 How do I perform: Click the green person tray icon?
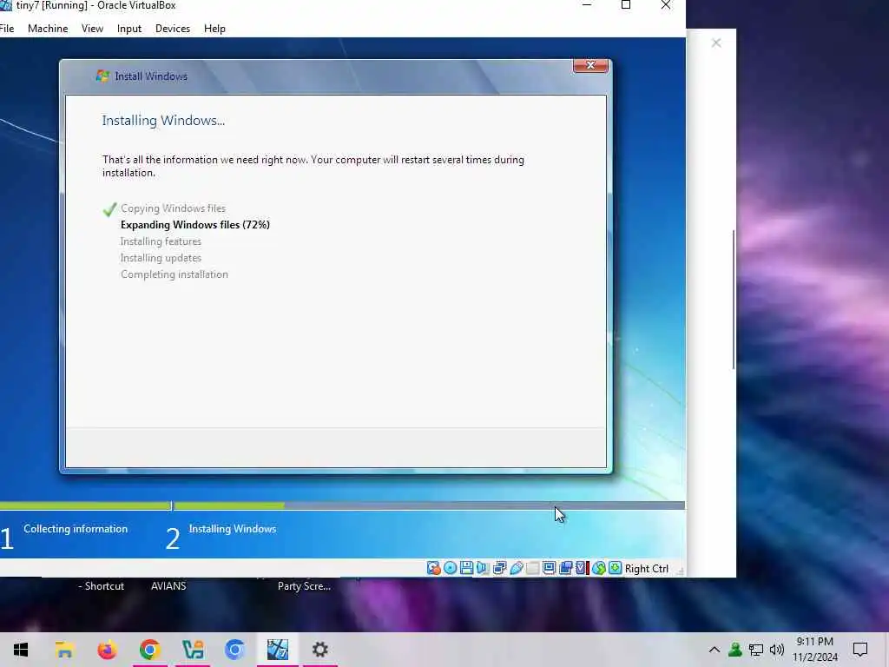[x=734, y=650]
